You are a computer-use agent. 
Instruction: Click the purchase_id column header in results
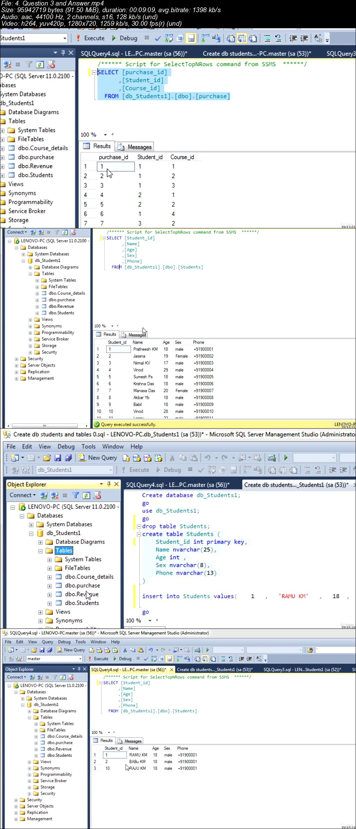113,157
